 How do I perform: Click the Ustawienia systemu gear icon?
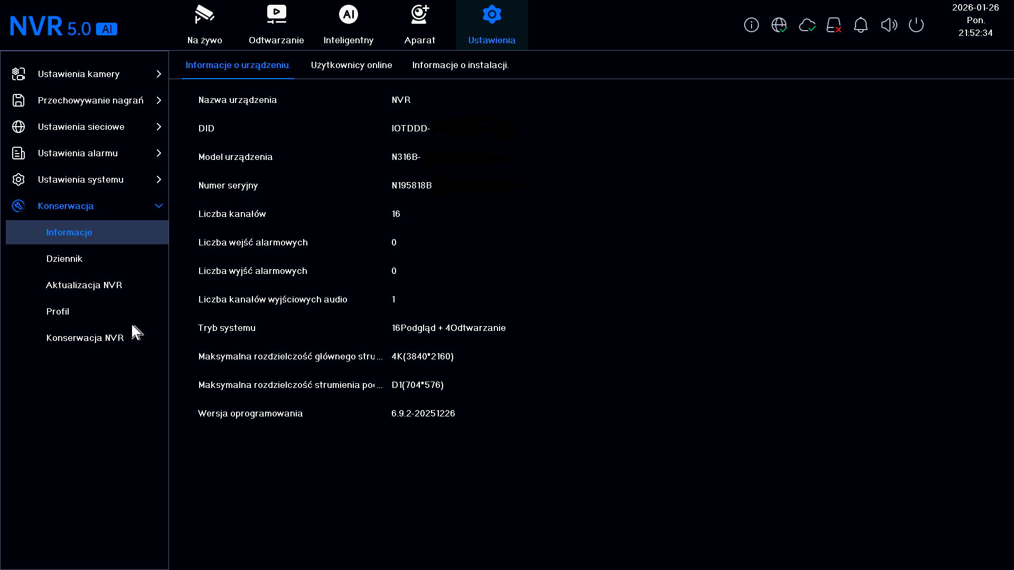pyautogui.click(x=18, y=179)
